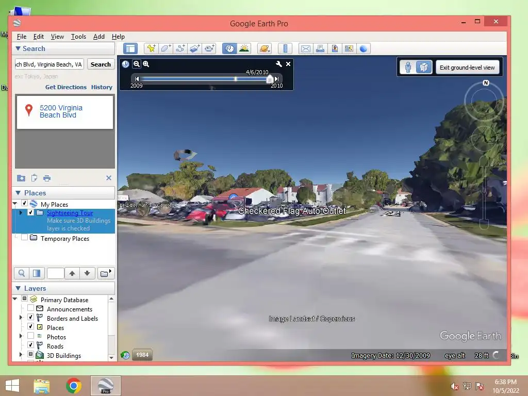528x396 pixels.
Task: View in Google Maps icon
Action: [x=349, y=48]
